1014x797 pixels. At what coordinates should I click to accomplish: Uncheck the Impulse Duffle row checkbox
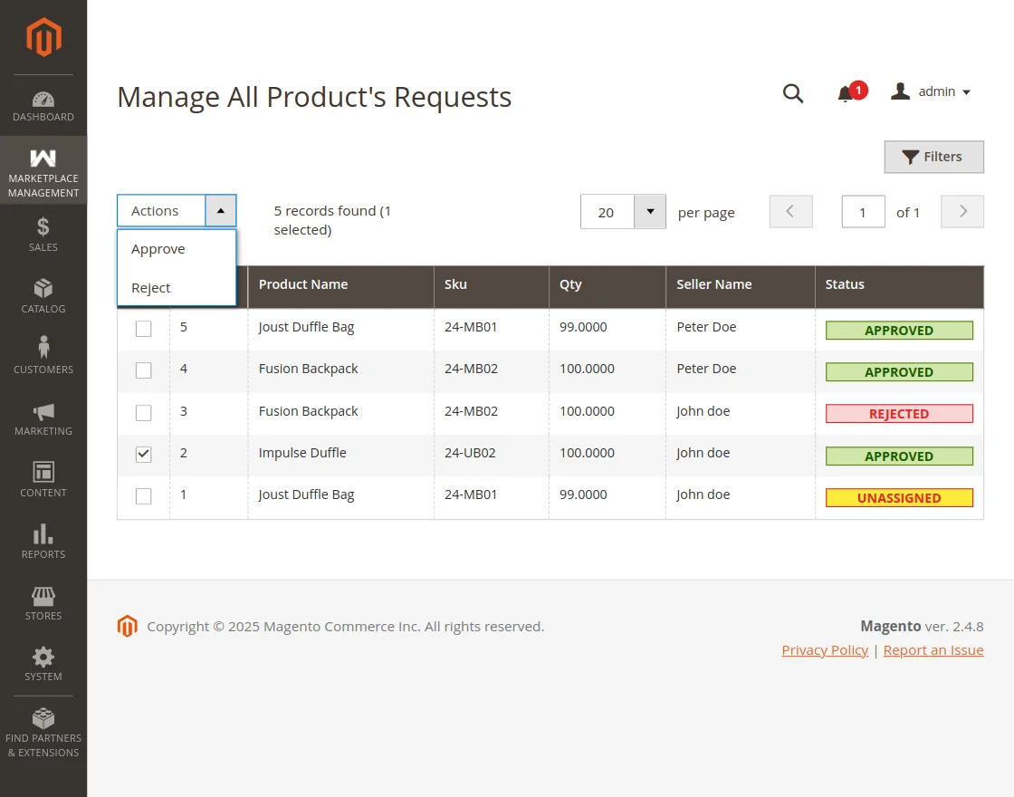[x=144, y=454]
